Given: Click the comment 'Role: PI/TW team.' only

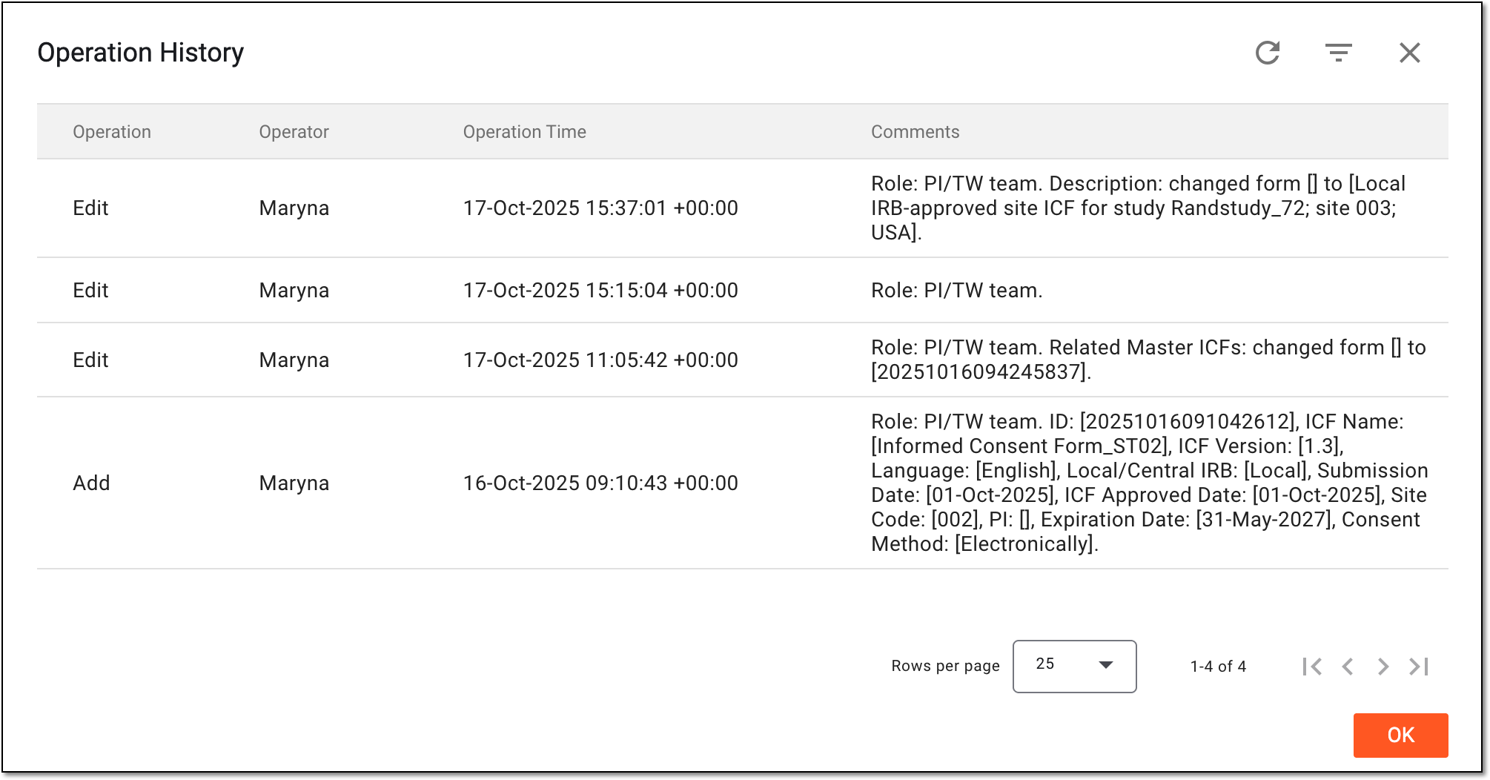Looking at the screenshot, I should pyautogui.click(x=957, y=291).
